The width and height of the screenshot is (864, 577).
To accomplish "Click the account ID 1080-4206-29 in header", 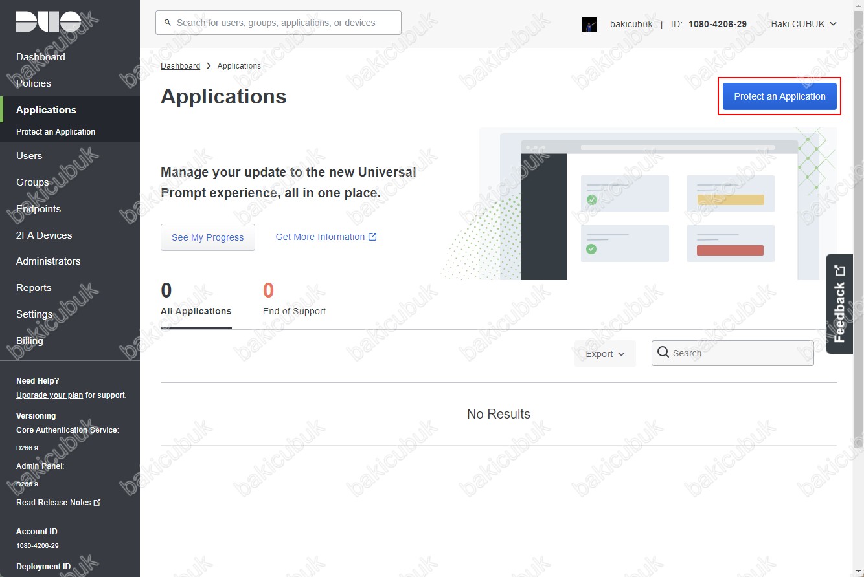I will (718, 24).
